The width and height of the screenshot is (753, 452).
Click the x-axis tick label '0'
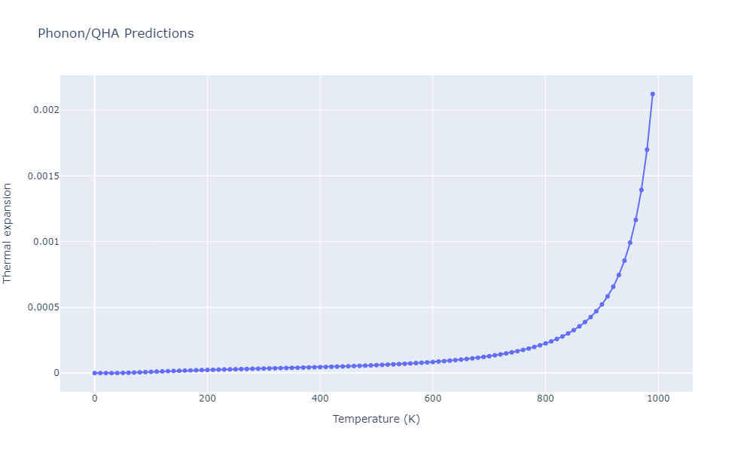[94, 398]
